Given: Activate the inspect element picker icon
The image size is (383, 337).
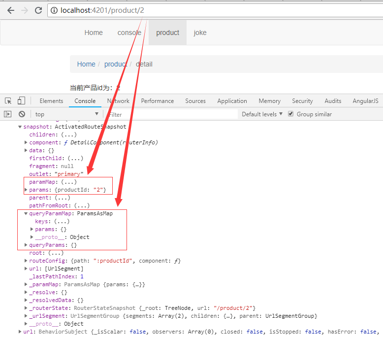Looking at the screenshot, I should 8,101.
